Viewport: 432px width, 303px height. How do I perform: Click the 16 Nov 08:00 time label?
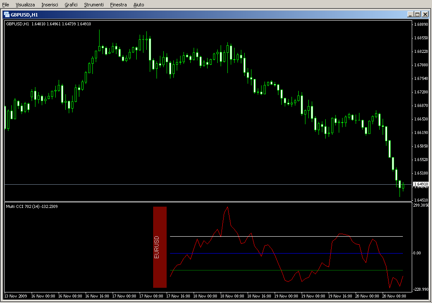70,296
